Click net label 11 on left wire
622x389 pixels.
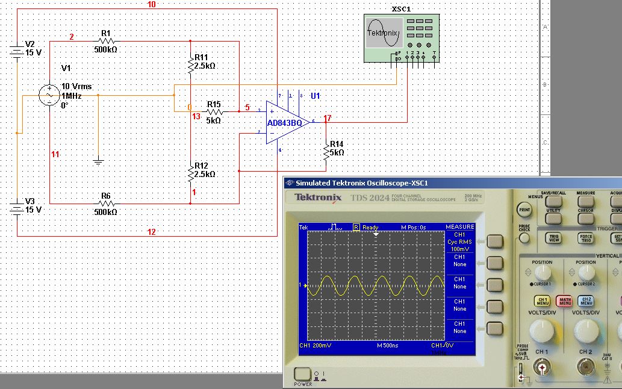click(x=55, y=154)
